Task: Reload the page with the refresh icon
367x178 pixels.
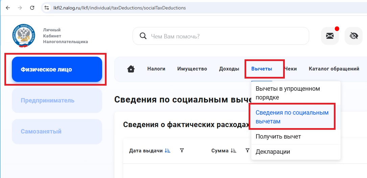Action: pyautogui.click(x=32, y=7)
